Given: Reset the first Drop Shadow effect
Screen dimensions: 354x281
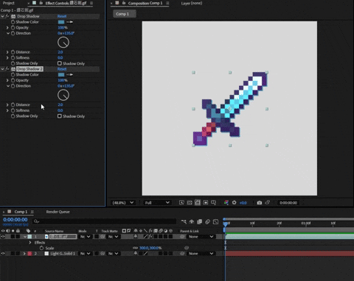Looking at the screenshot, I should click(x=62, y=16).
